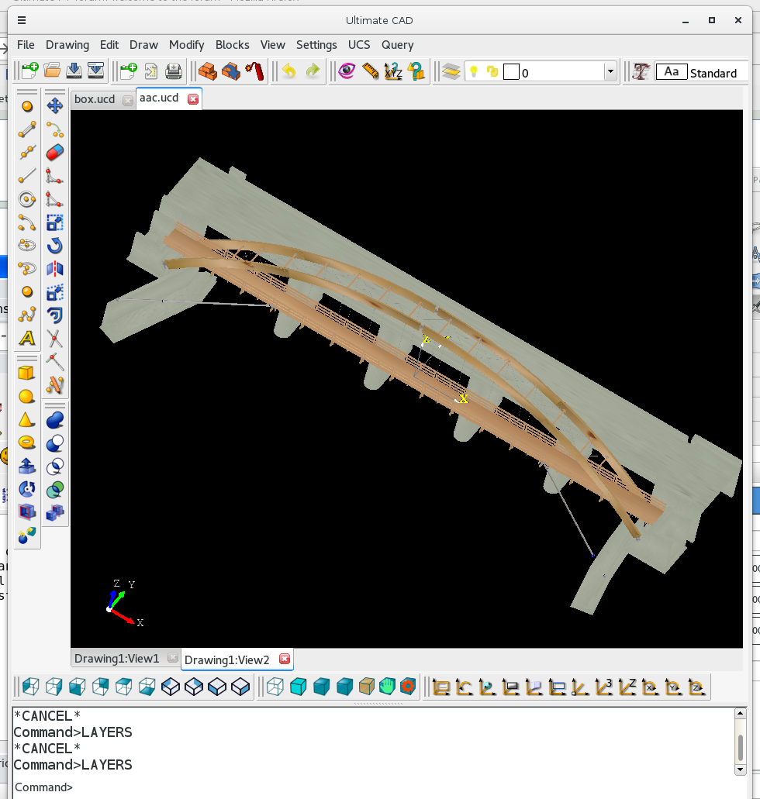Toggle the layer lock icon
Image resolution: width=760 pixels, height=799 pixels.
[x=492, y=72]
